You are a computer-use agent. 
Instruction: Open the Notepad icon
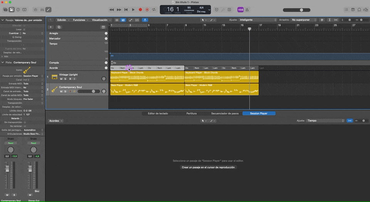[353, 10]
